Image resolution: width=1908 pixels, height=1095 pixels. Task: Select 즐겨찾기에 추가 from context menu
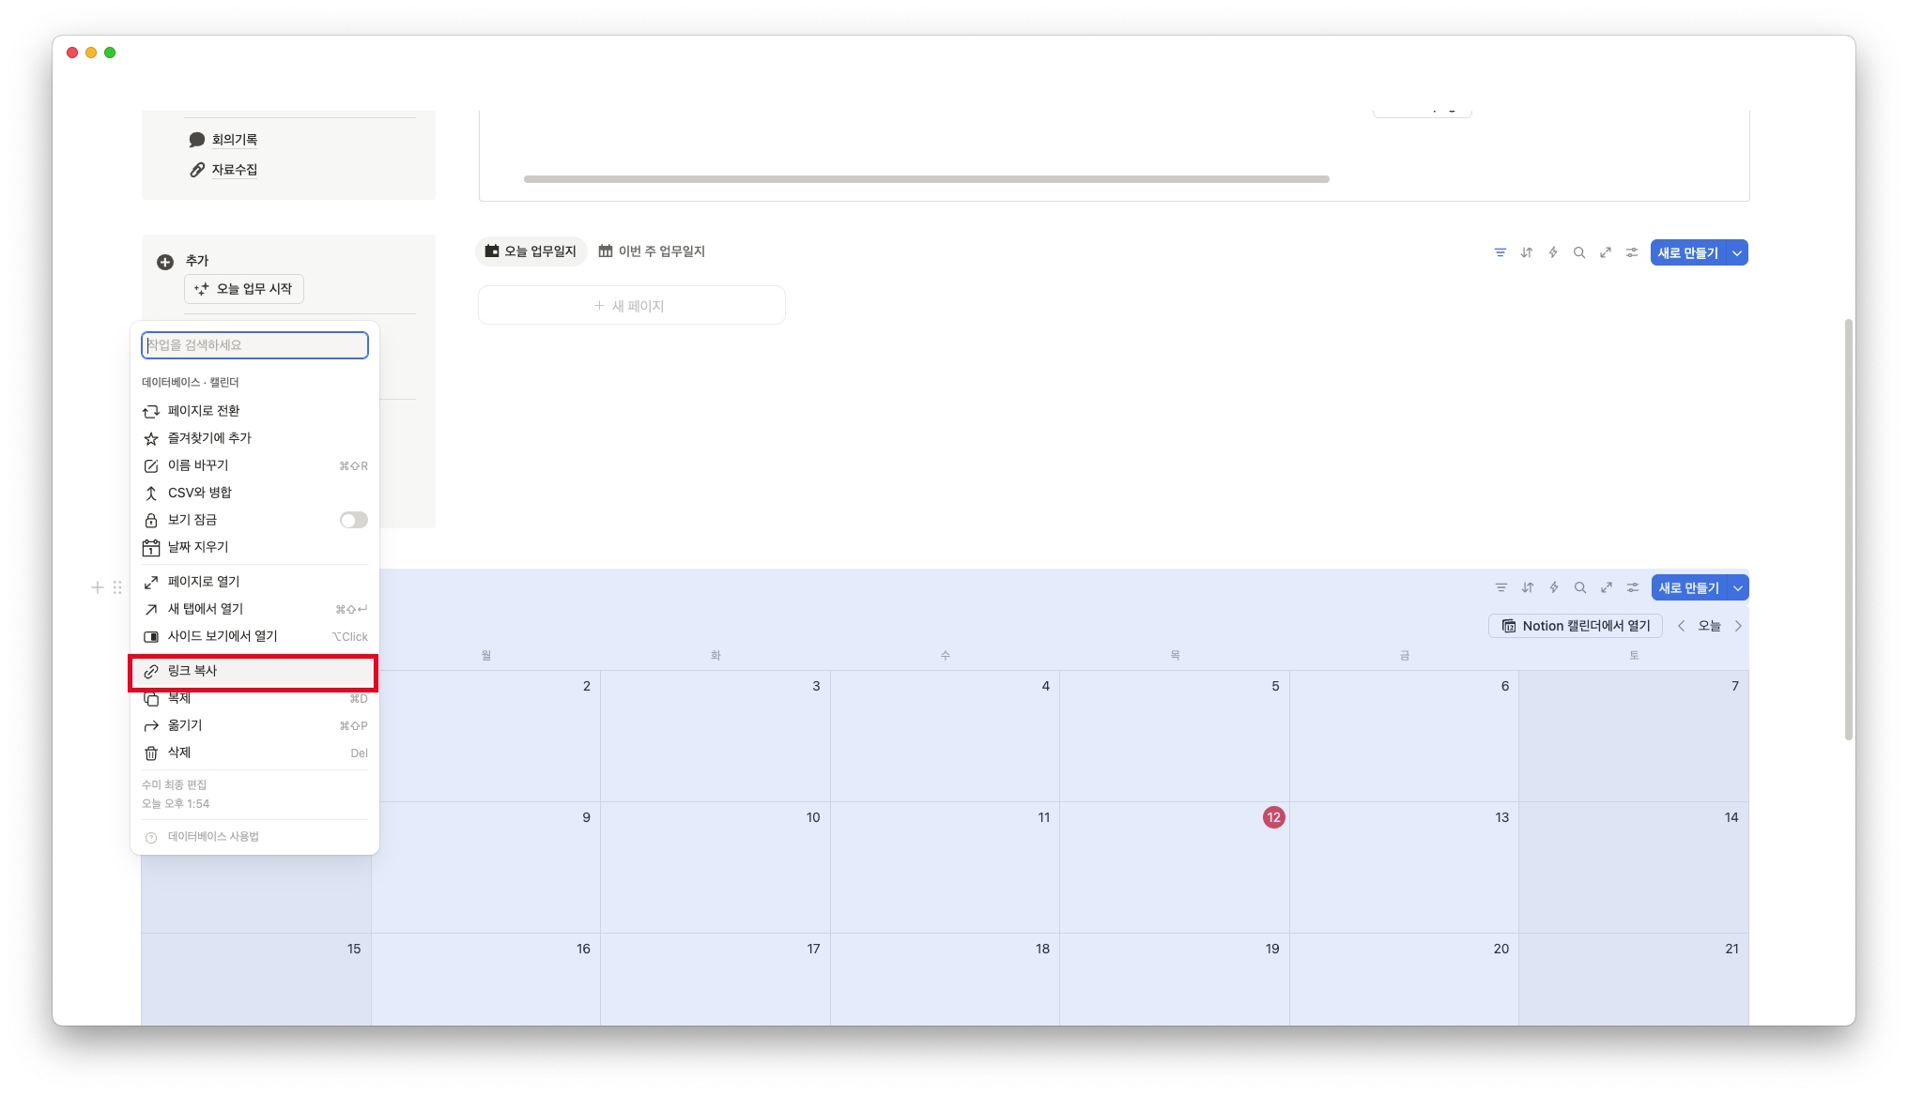209,438
